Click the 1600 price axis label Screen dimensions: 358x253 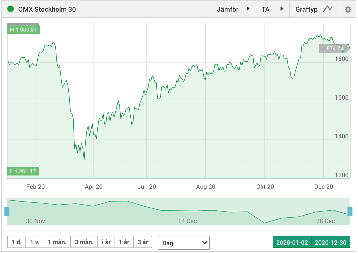click(341, 97)
